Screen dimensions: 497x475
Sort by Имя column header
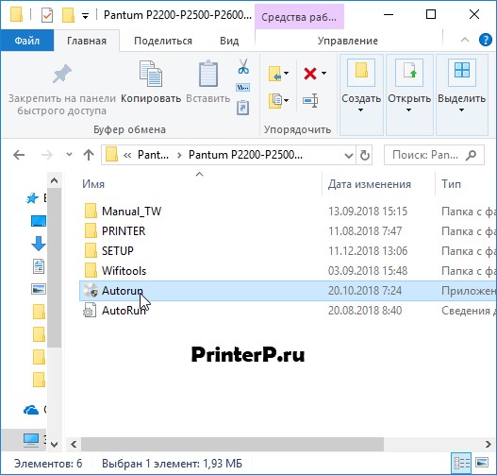point(93,184)
